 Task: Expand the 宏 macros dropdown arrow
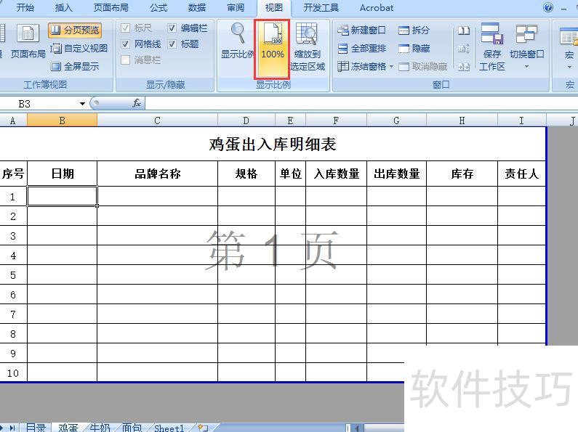point(569,67)
